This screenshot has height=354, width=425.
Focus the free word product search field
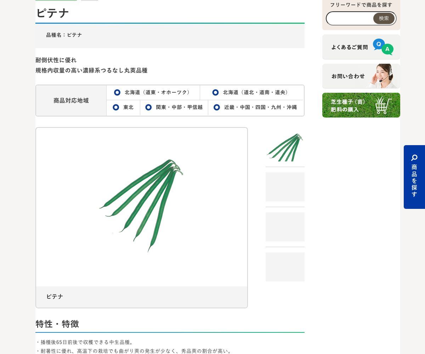point(350,18)
